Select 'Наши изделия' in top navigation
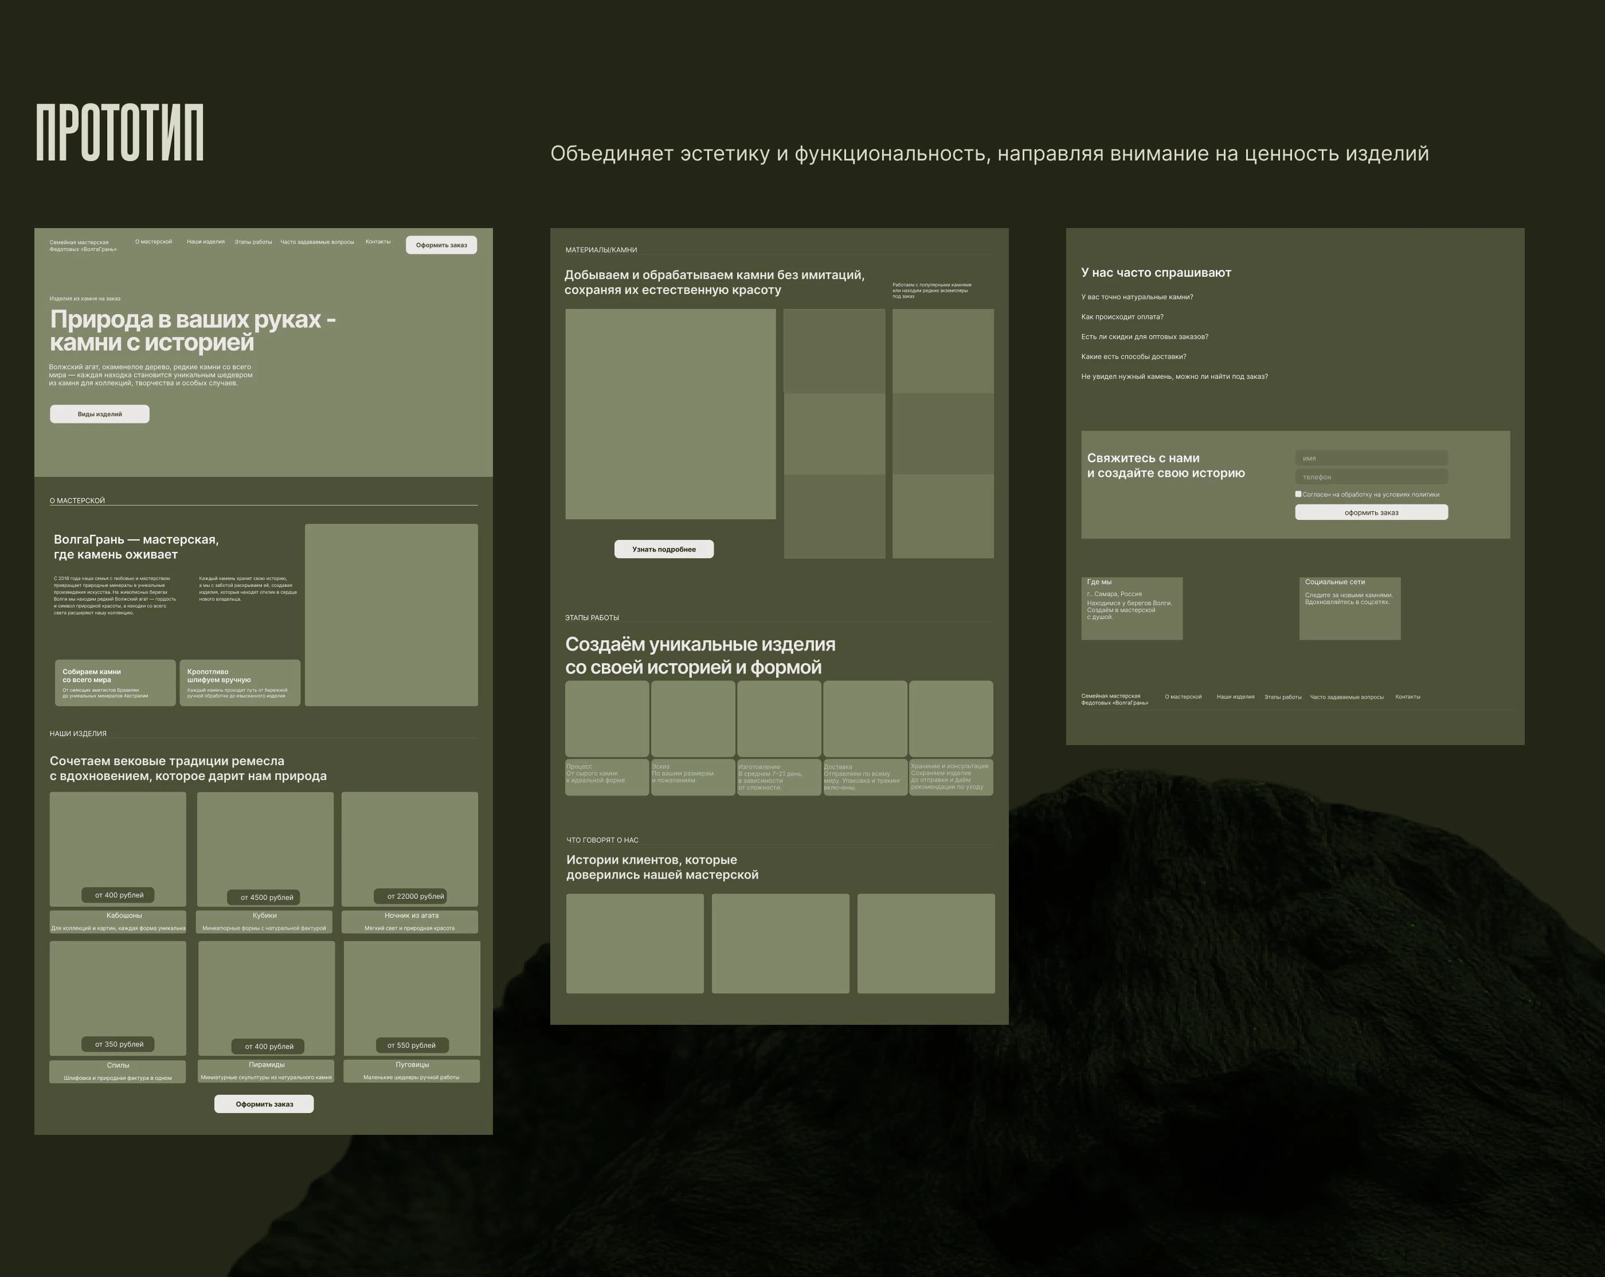This screenshot has height=1277, width=1605. (x=205, y=242)
